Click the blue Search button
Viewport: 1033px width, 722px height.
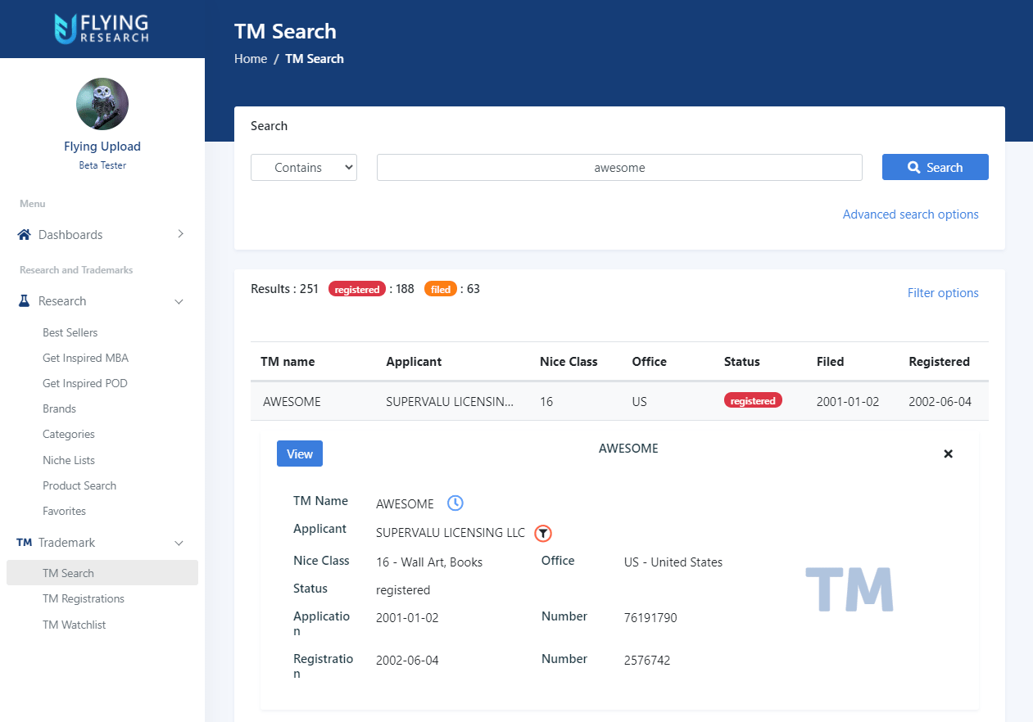[x=936, y=167]
